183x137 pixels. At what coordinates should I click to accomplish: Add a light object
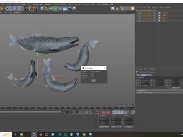pyautogui.click(x=74, y=8)
